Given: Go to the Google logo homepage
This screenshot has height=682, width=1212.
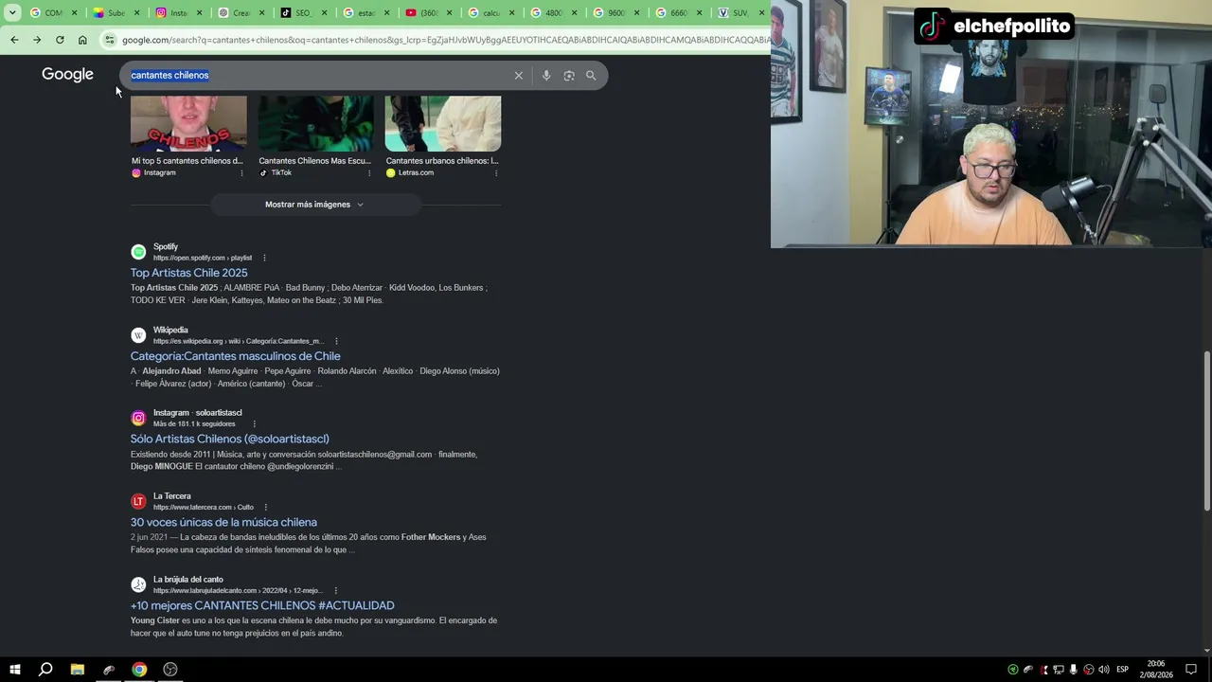Looking at the screenshot, I should [67, 75].
